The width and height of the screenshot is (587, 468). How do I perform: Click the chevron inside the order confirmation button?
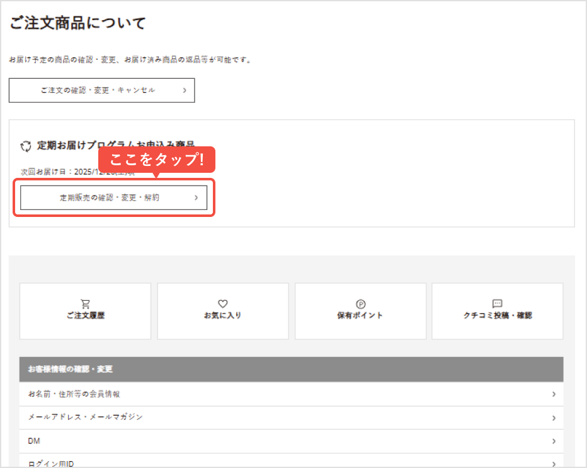(185, 90)
